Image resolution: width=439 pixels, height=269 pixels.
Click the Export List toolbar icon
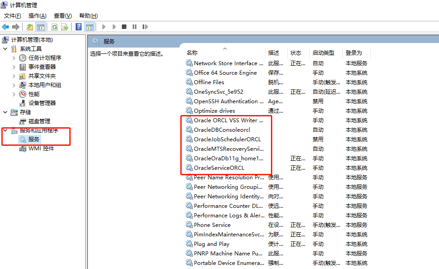pos(65,27)
